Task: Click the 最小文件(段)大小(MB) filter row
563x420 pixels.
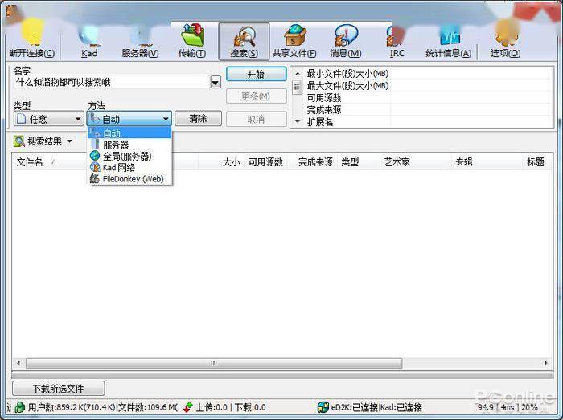Action: 427,73
